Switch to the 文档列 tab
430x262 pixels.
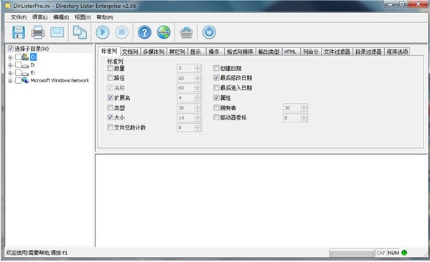click(x=130, y=52)
